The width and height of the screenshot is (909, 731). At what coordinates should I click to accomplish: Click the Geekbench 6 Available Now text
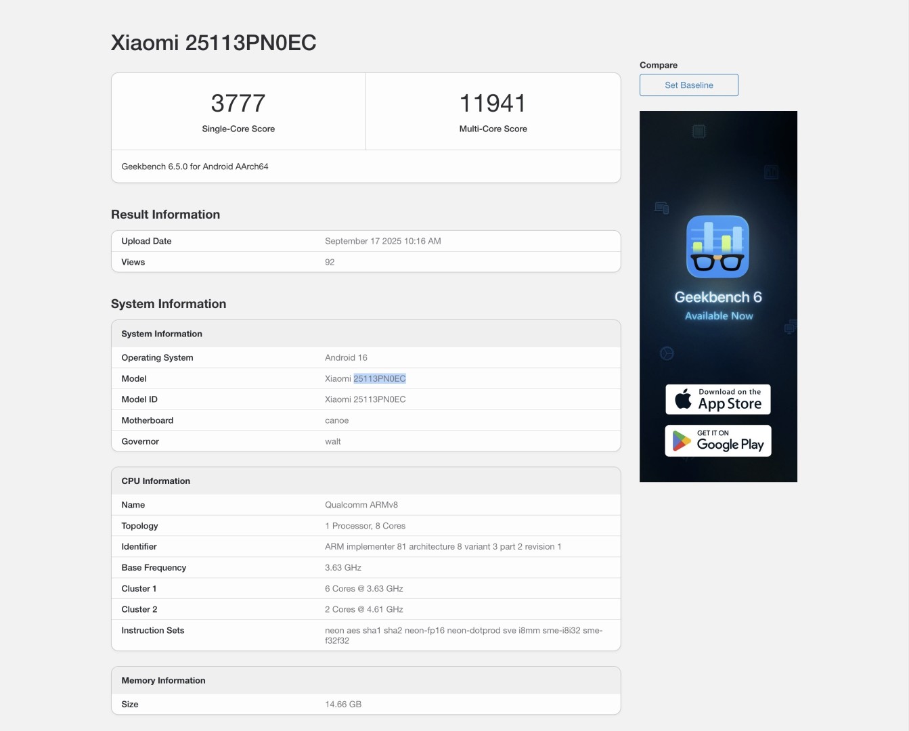click(x=718, y=306)
